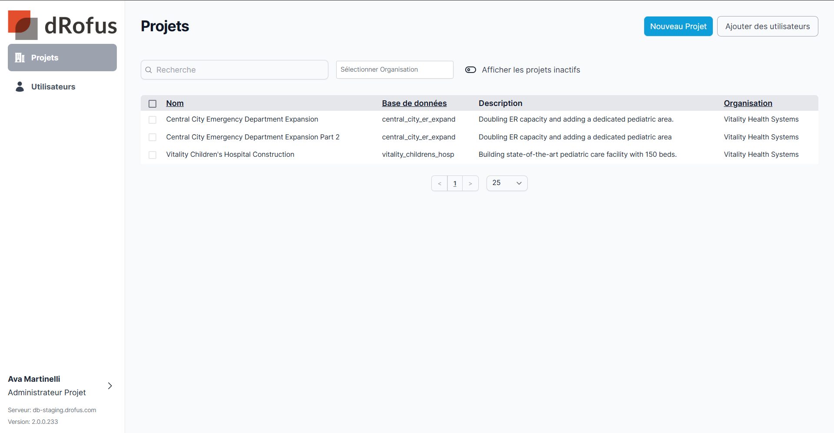Viewport: 834px width, 433px height.
Task: Open the 25 rows-per-page dropdown
Action: tap(506, 183)
